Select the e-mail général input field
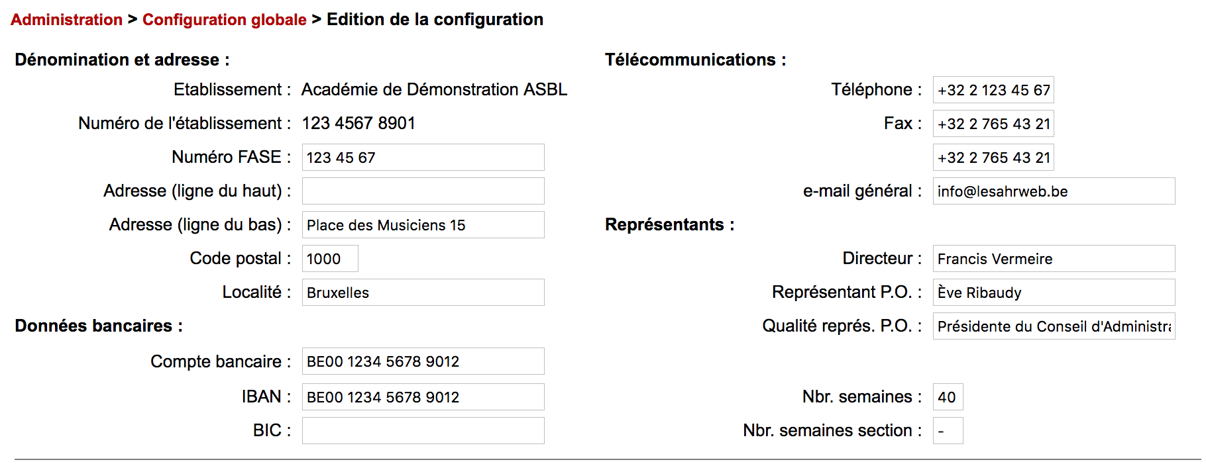The height and width of the screenshot is (466, 1206). pyautogui.click(x=1054, y=191)
